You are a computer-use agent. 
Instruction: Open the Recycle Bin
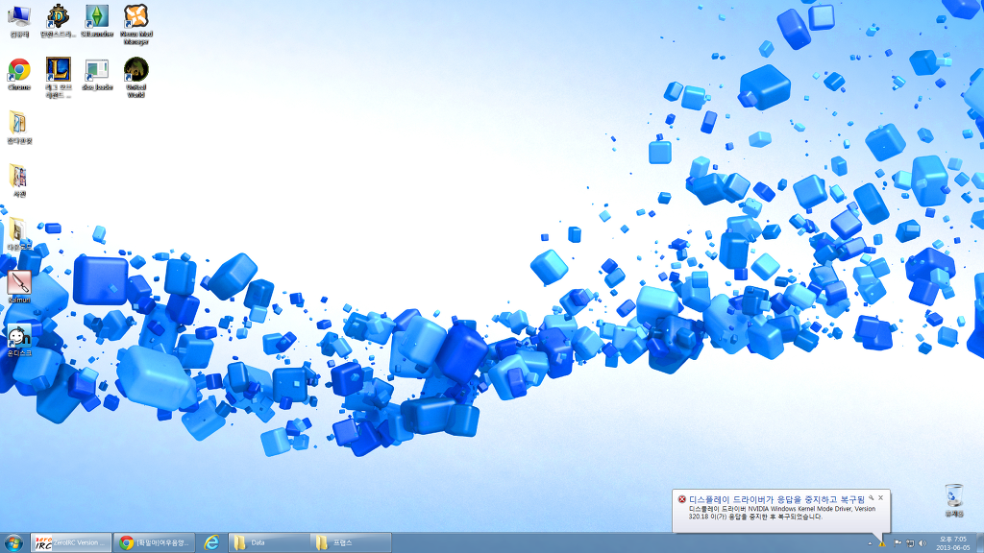953,497
